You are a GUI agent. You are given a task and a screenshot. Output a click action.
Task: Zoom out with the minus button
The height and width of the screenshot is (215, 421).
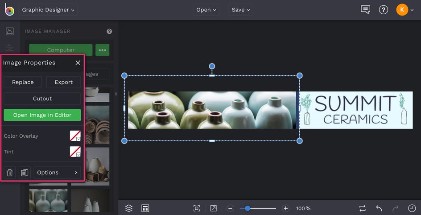230,208
